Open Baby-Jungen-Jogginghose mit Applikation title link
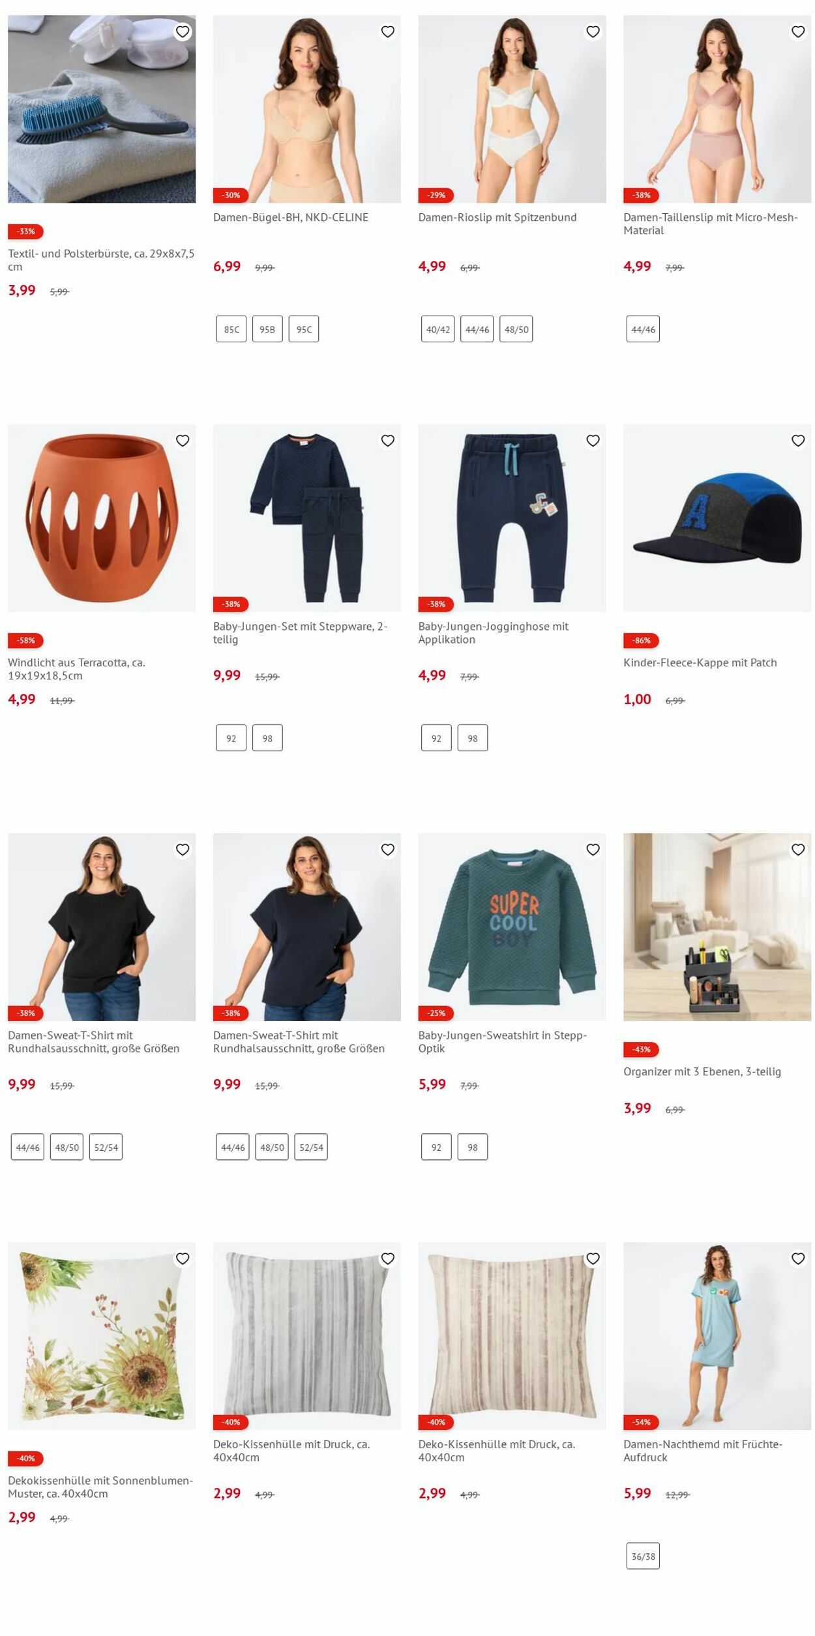The width and height of the screenshot is (815, 1636). (494, 632)
